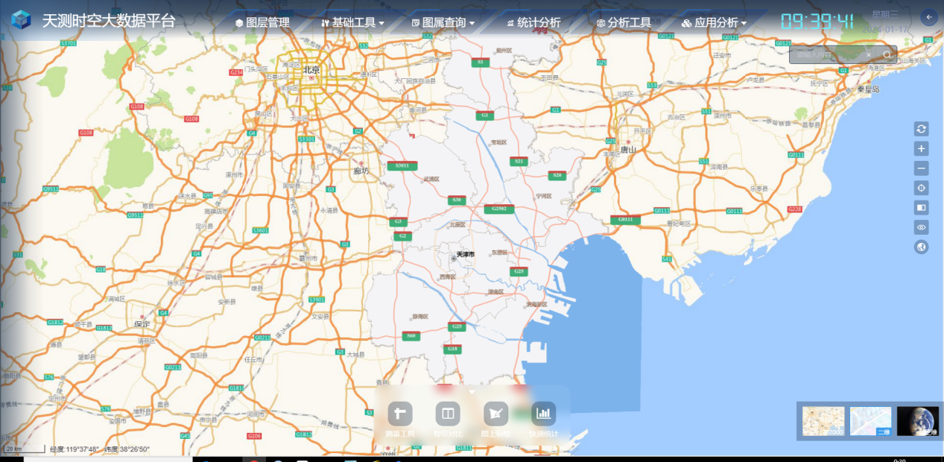This screenshot has height=462, width=944.
Task: Click the locate crosshair icon
Action: coord(922,188)
